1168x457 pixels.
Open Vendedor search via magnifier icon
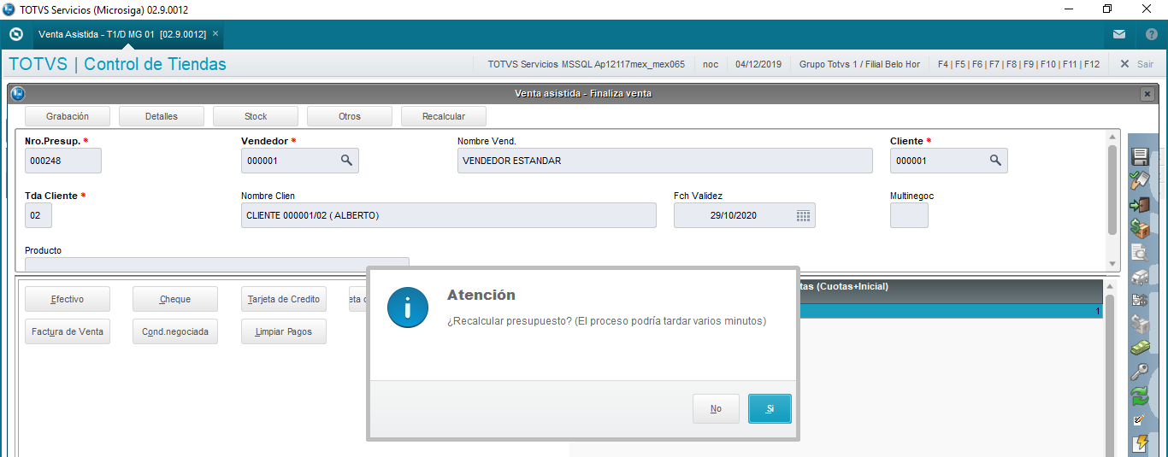(346, 160)
